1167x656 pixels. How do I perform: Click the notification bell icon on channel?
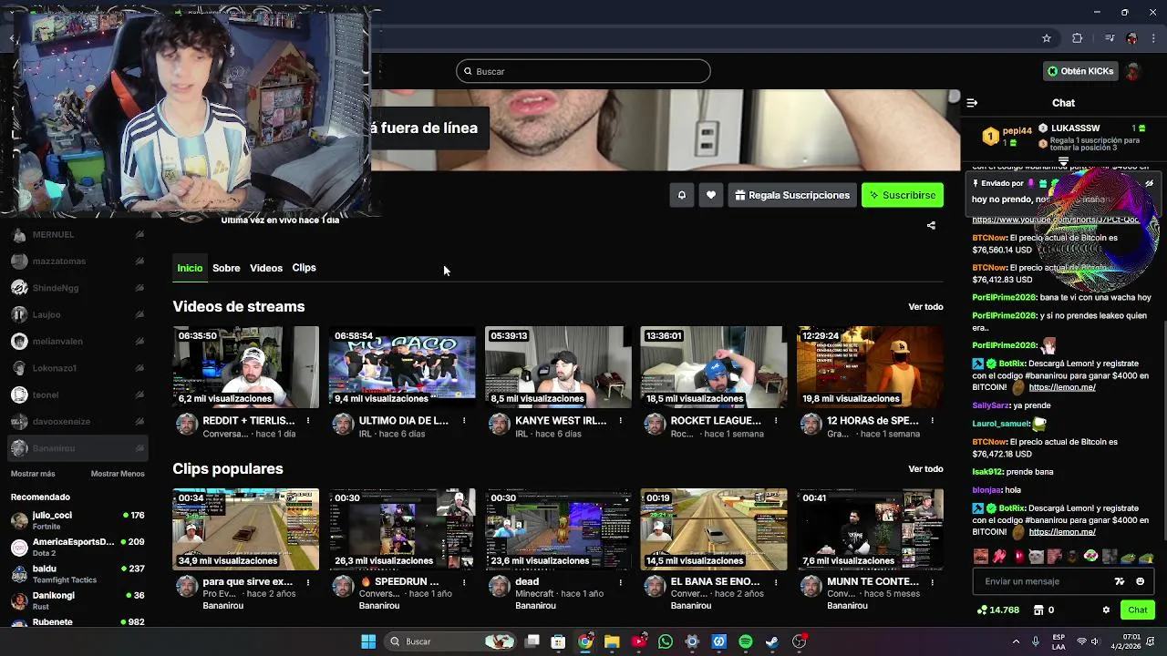[682, 195]
